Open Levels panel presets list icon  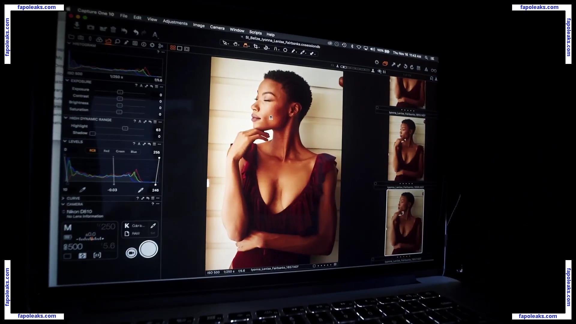click(x=154, y=144)
